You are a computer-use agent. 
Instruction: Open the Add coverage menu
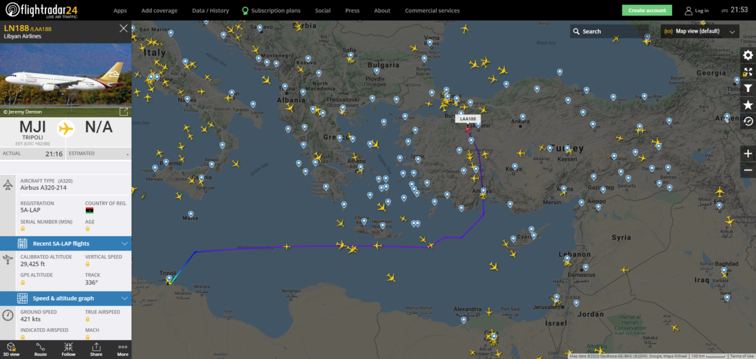pos(159,11)
